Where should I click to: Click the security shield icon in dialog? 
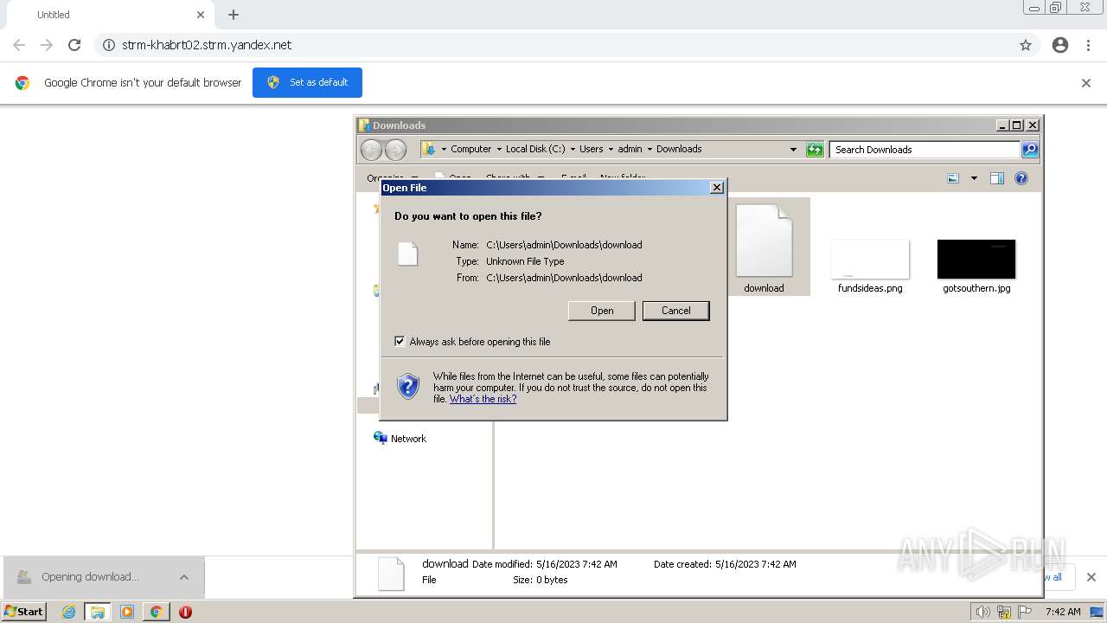coord(408,386)
